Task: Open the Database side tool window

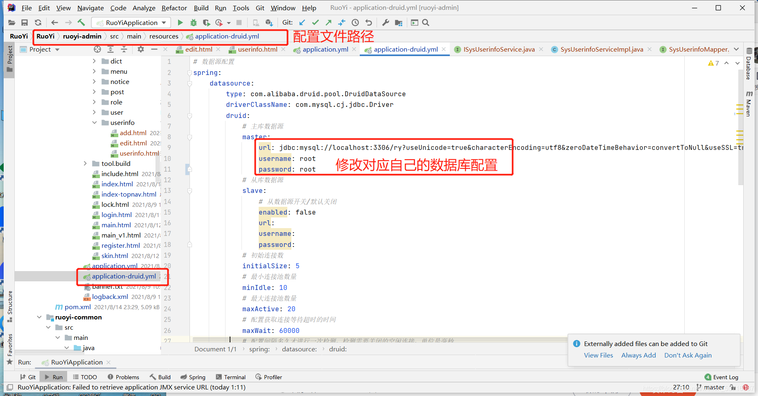Action: tap(749, 64)
